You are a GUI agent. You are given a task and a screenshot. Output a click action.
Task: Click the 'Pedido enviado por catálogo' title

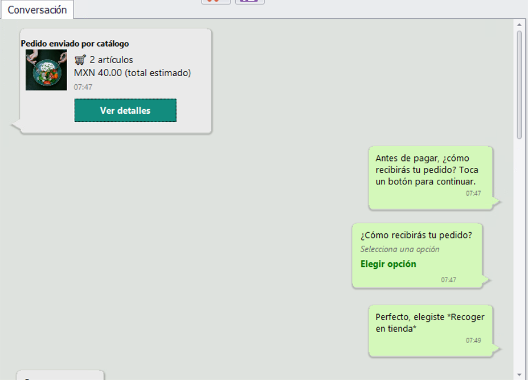click(75, 44)
